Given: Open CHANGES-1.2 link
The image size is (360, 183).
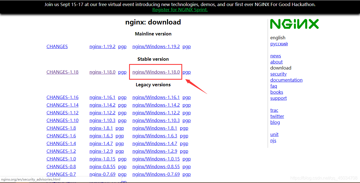Looking at the screenshot, I should 61,151.
